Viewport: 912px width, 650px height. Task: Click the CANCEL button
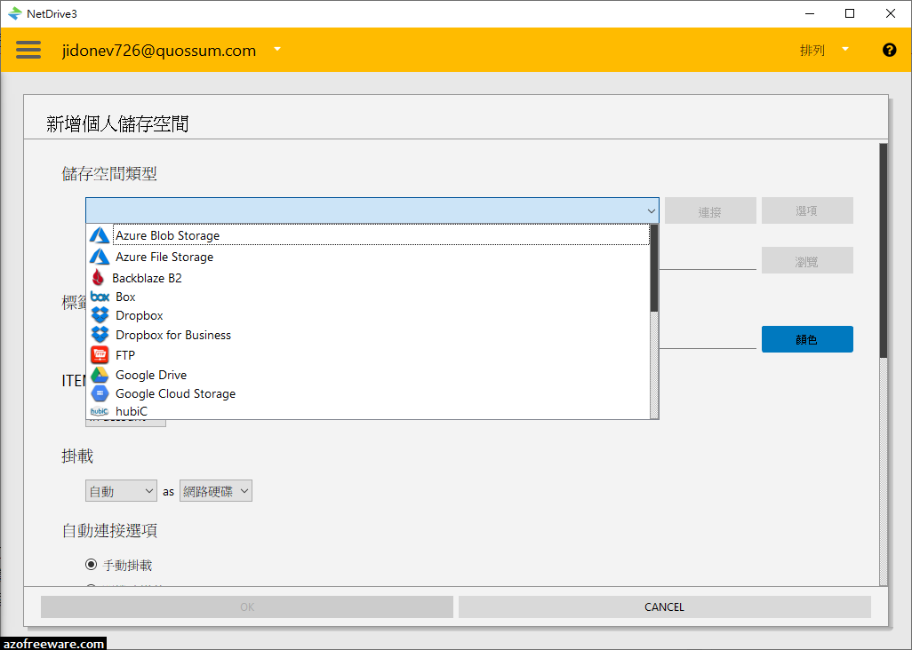(x=664, y=607)
